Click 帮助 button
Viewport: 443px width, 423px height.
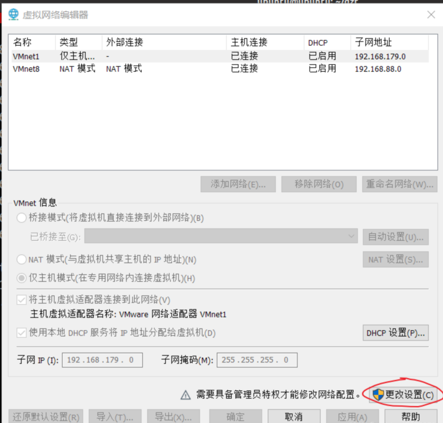click(x=411, y=416)
